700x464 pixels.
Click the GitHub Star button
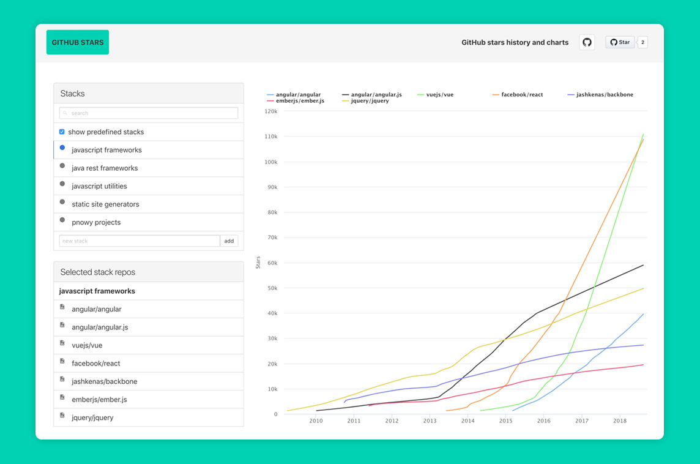click(x=620, y=42)
